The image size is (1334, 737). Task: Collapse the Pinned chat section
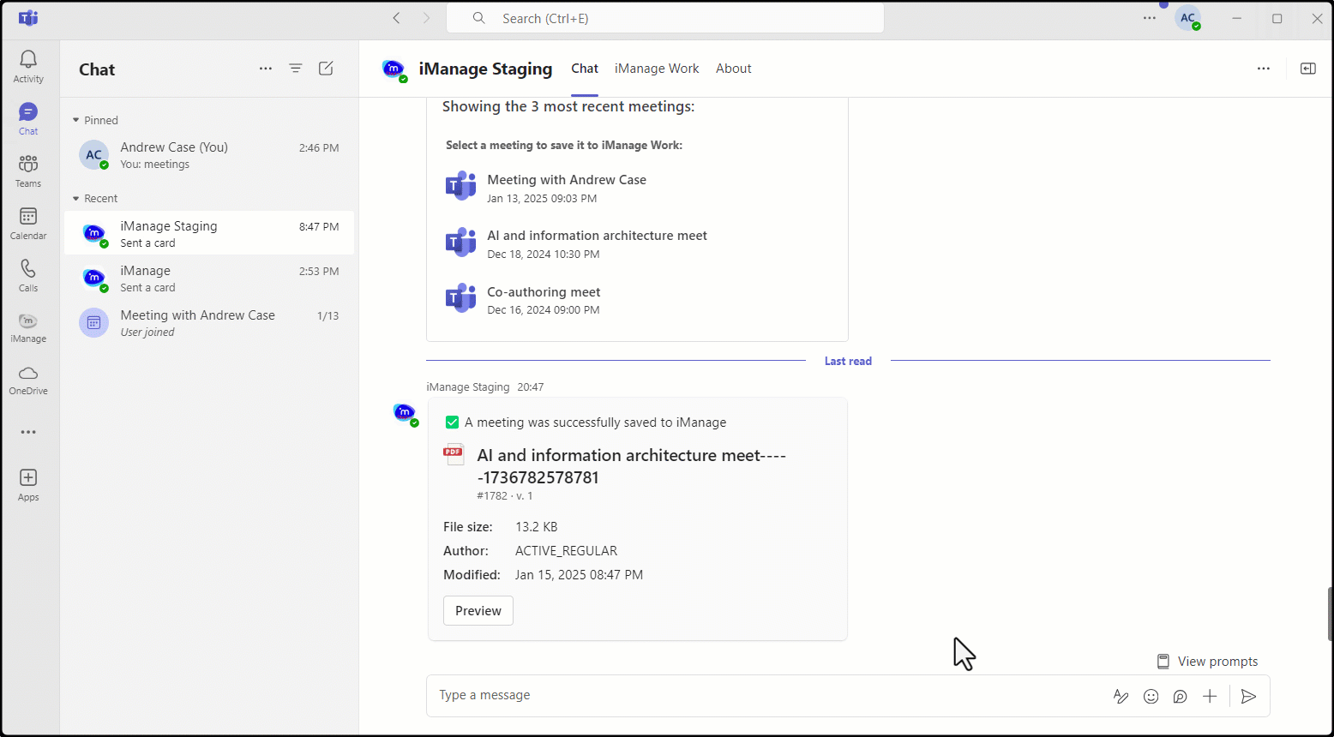click(x=75, y=120)
